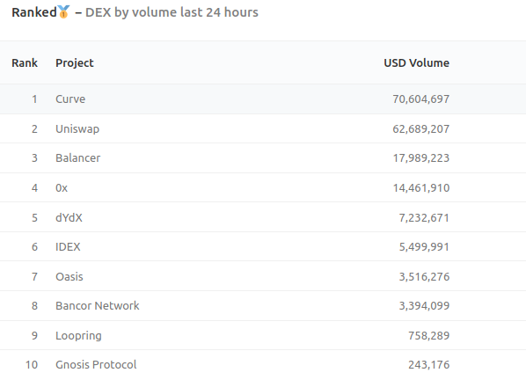
Task: Click the 'Ranked' title text
Action: tap(34, 12)
